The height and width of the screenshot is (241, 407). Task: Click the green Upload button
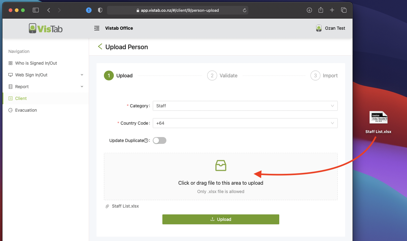pos(221,219)
